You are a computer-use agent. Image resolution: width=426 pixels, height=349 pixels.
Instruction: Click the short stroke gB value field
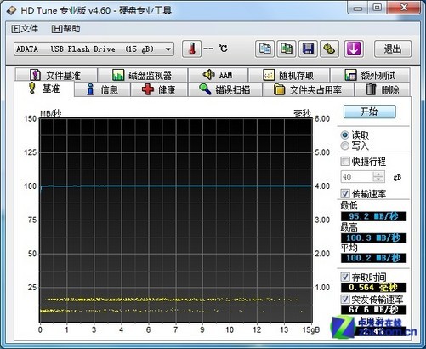tap(357, 177)
